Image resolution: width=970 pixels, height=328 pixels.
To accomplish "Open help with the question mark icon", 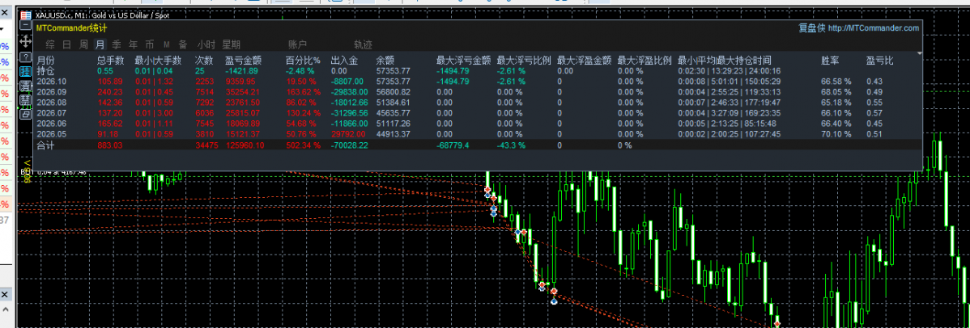I will coord(25,57).
